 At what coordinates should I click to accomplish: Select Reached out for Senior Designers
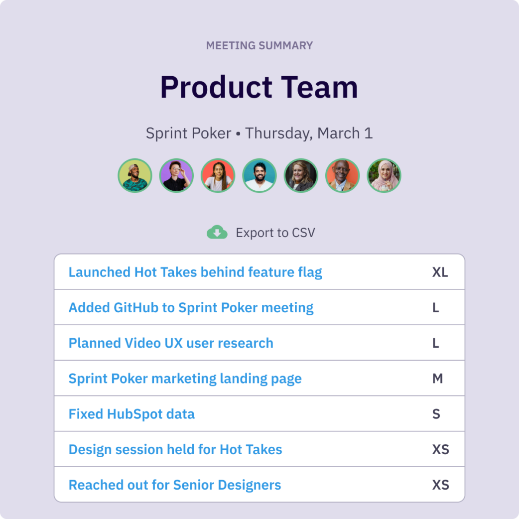point(175,485)
